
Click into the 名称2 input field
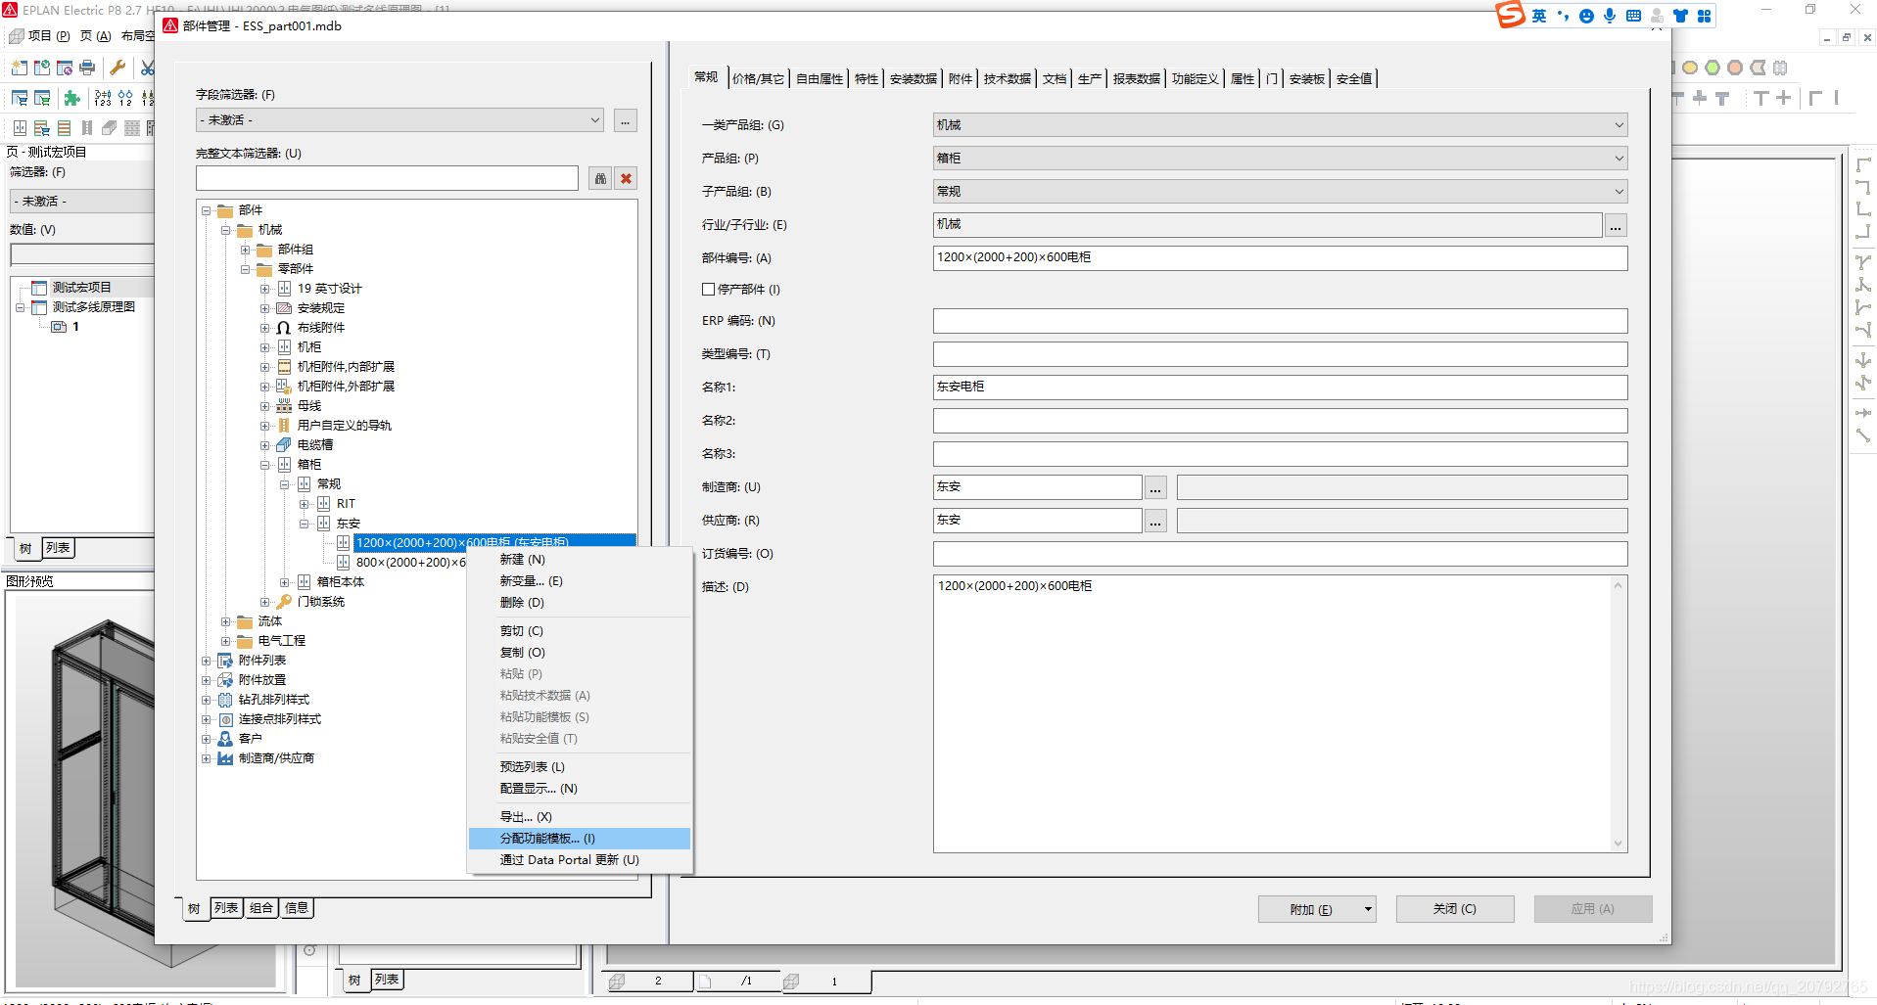(1279, 421)
